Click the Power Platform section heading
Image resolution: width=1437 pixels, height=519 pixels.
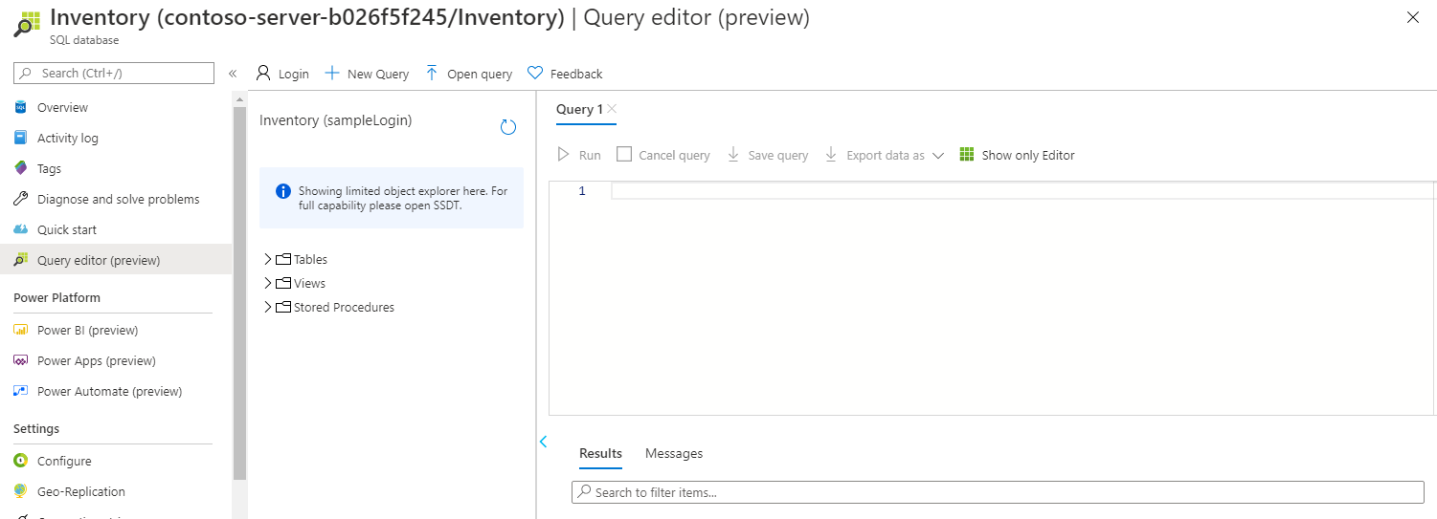tap(56, 297)
